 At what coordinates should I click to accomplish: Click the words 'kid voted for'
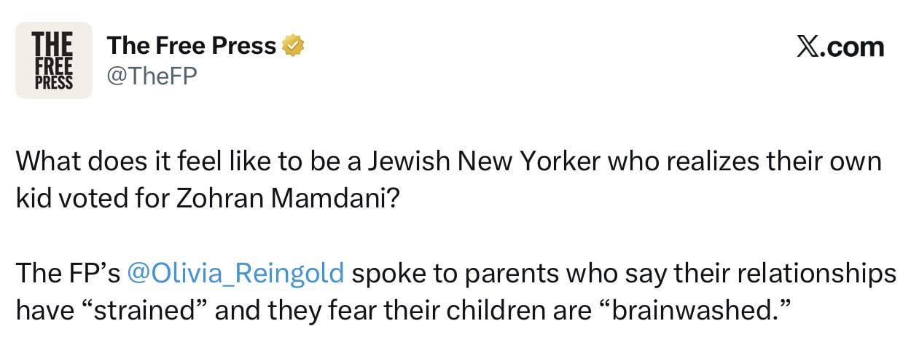[93, 199]
